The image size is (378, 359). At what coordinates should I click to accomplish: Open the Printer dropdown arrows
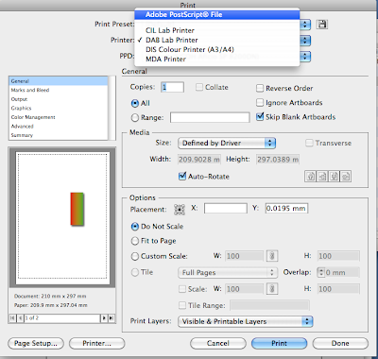305,41
